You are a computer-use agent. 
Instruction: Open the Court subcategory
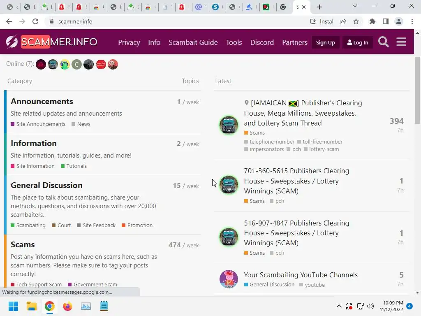[61, 225]
